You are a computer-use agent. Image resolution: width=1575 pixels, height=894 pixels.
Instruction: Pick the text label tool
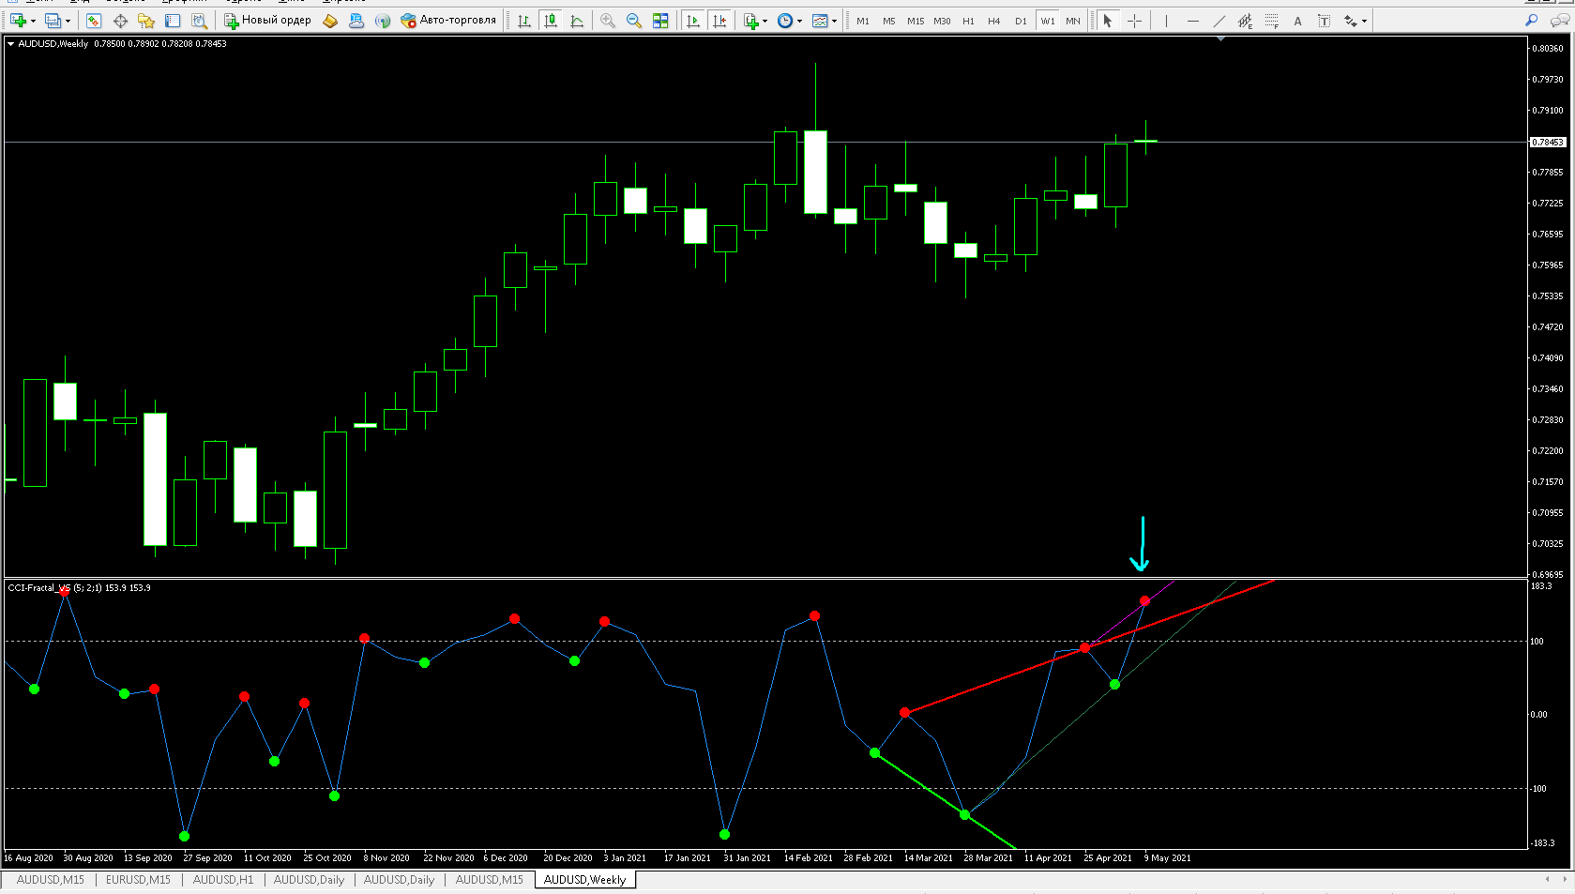[x=1324, y=21]
